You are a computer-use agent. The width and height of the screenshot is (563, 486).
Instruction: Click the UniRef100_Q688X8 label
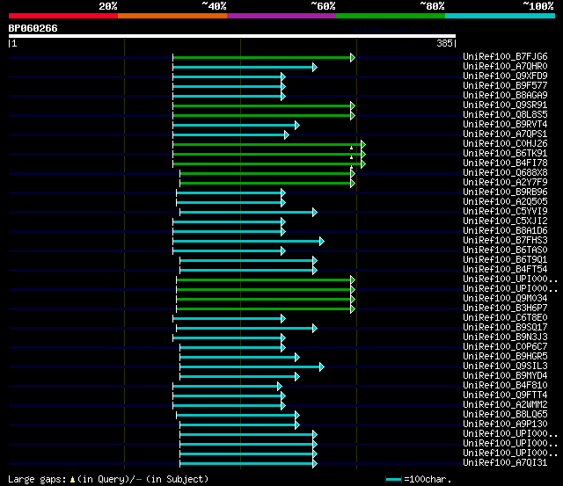pos(505,173)
